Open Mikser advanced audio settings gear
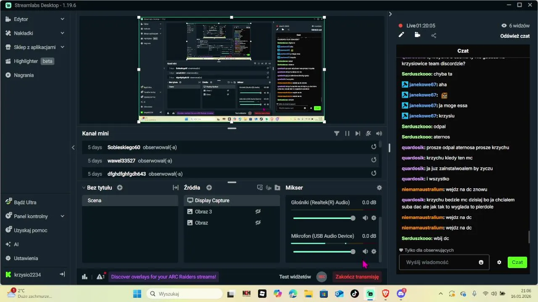 tap(379, 188)
